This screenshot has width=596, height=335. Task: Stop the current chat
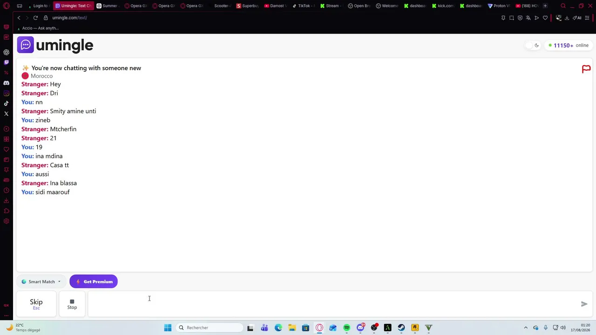(72, 304)
